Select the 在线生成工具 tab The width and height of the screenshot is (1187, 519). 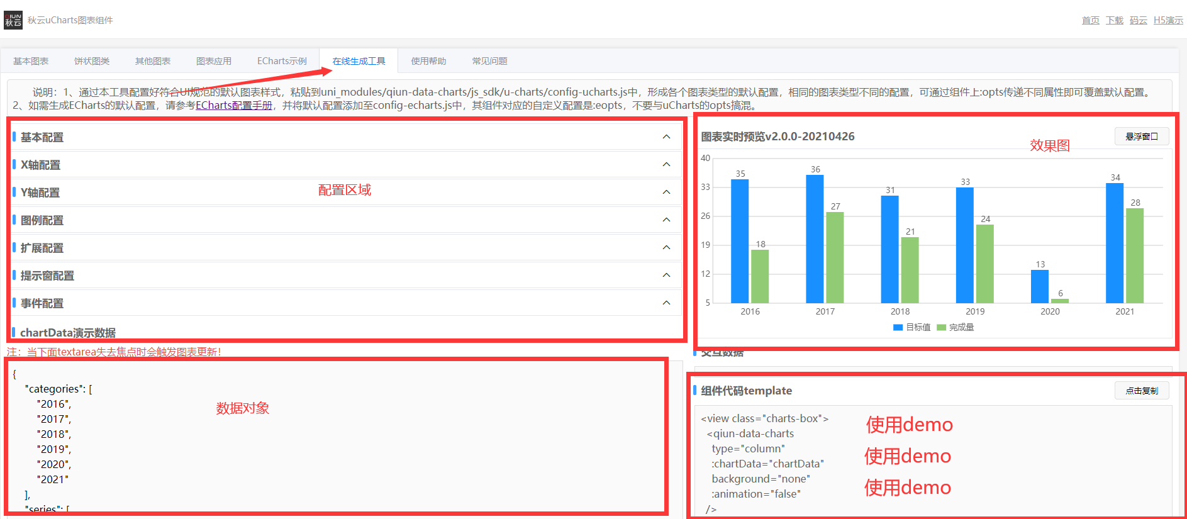[359, 61]
